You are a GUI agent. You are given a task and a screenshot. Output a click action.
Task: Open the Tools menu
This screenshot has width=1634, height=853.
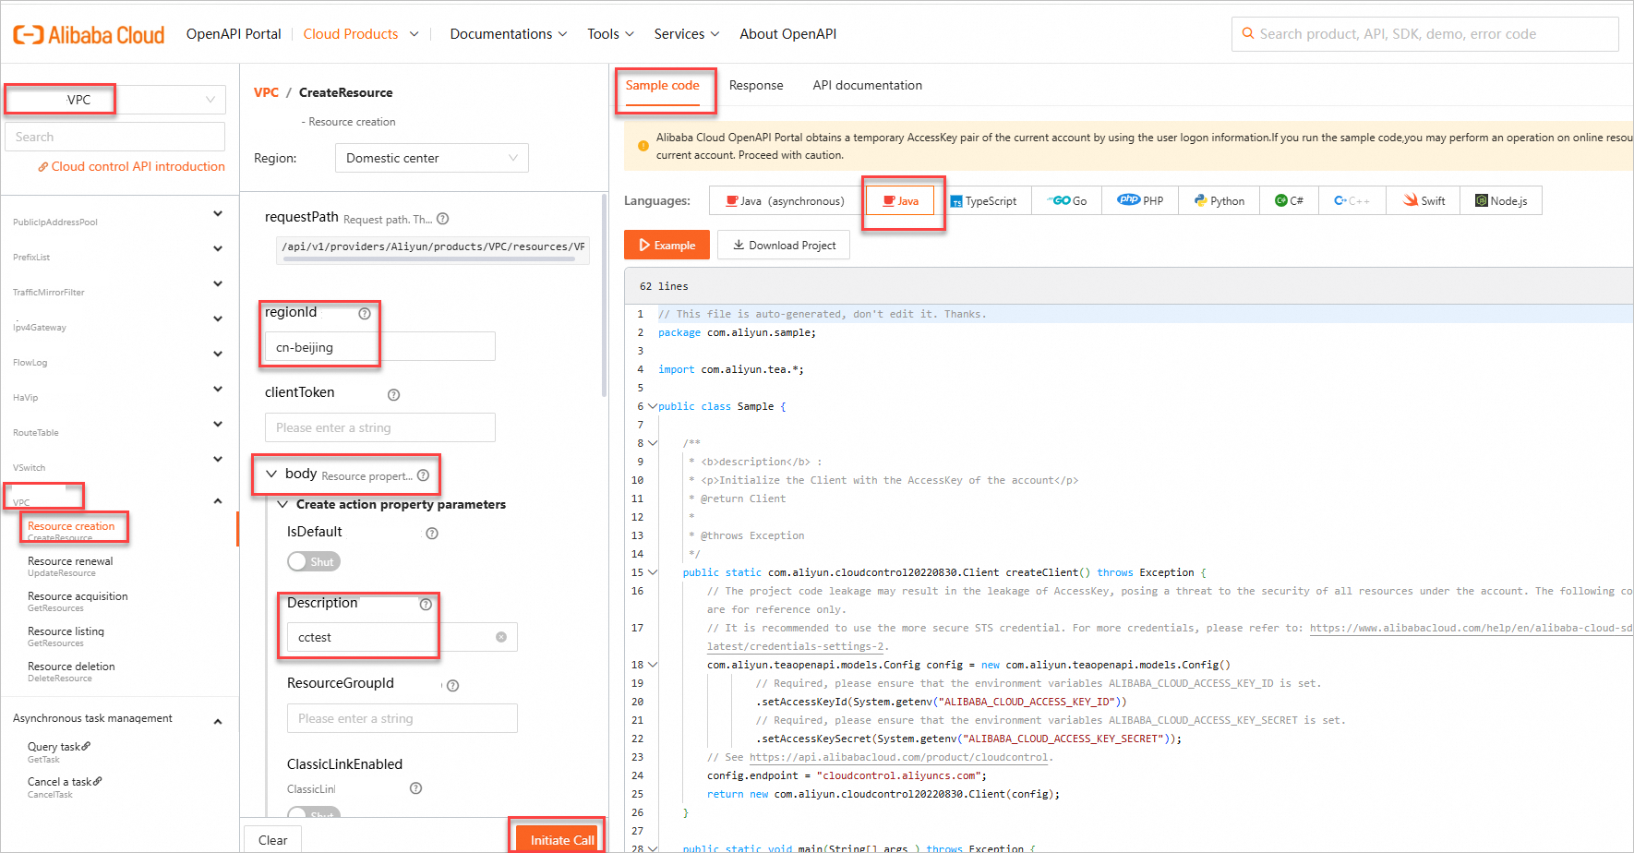click(611, 34)
